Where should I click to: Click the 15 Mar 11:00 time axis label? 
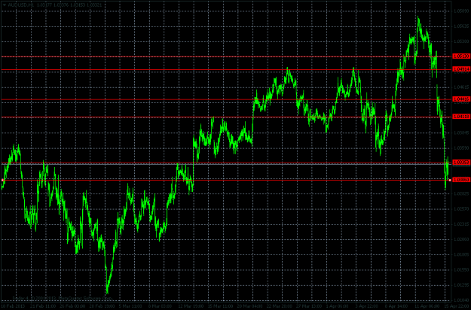click(221, 306)
